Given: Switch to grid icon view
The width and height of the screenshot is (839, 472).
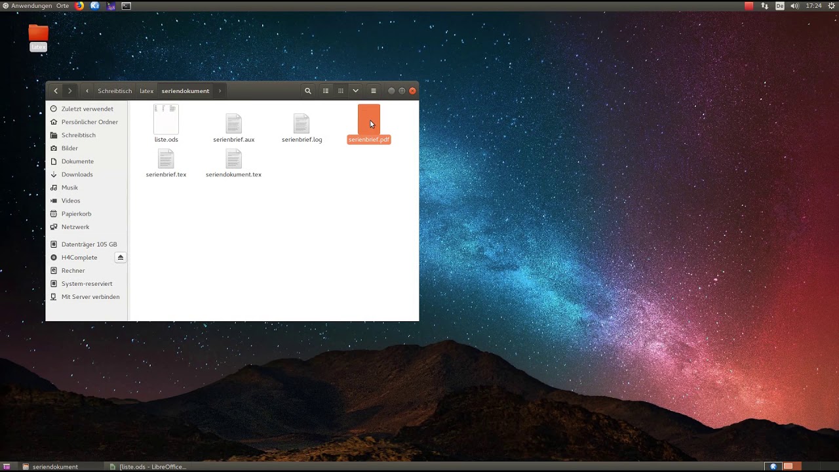Looking at the screenshot, I should click(x=341, y=90).
